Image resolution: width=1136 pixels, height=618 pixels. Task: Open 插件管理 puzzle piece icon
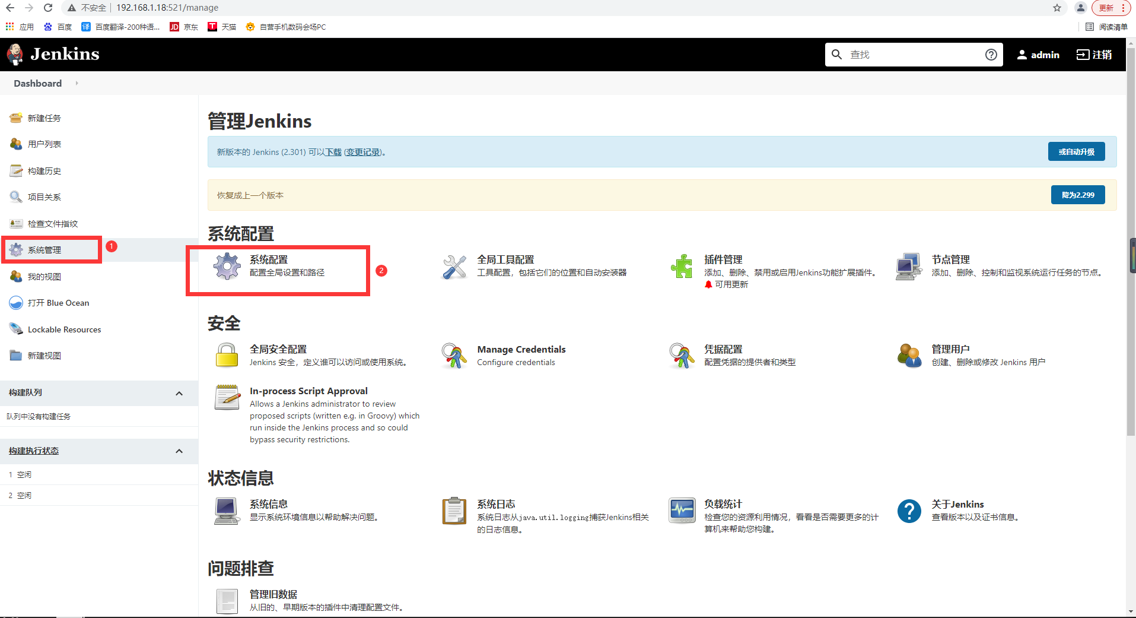click(682, 266)
